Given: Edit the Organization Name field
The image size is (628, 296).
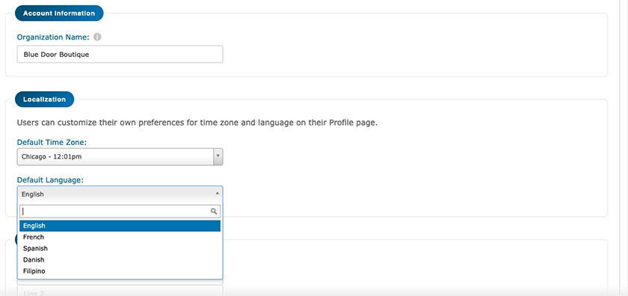Looking at the screenshot, I should click(x=120, y=54).
